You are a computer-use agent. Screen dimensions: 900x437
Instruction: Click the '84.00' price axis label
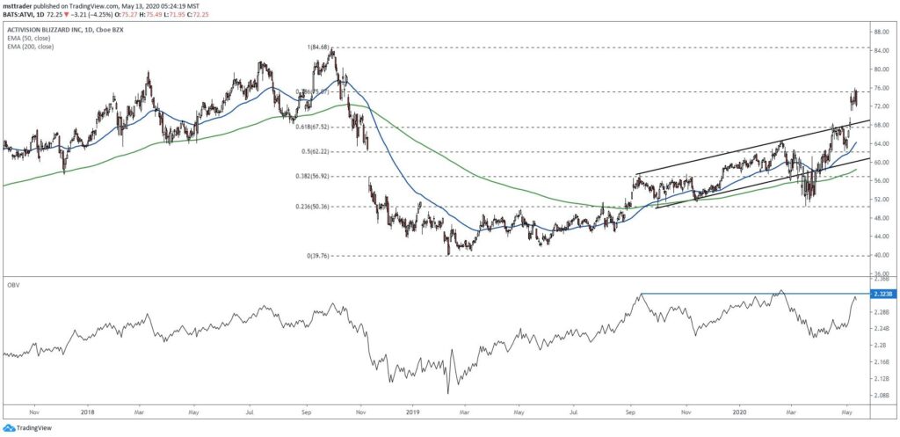coord(881,50)
